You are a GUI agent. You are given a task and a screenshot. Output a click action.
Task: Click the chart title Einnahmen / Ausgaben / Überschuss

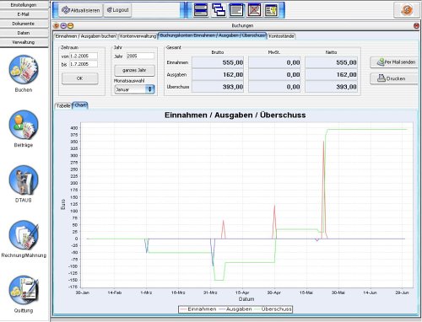pos(235,115)
